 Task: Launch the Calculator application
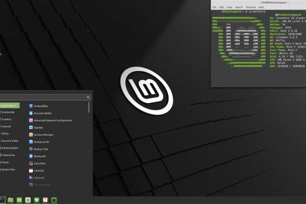40,163
